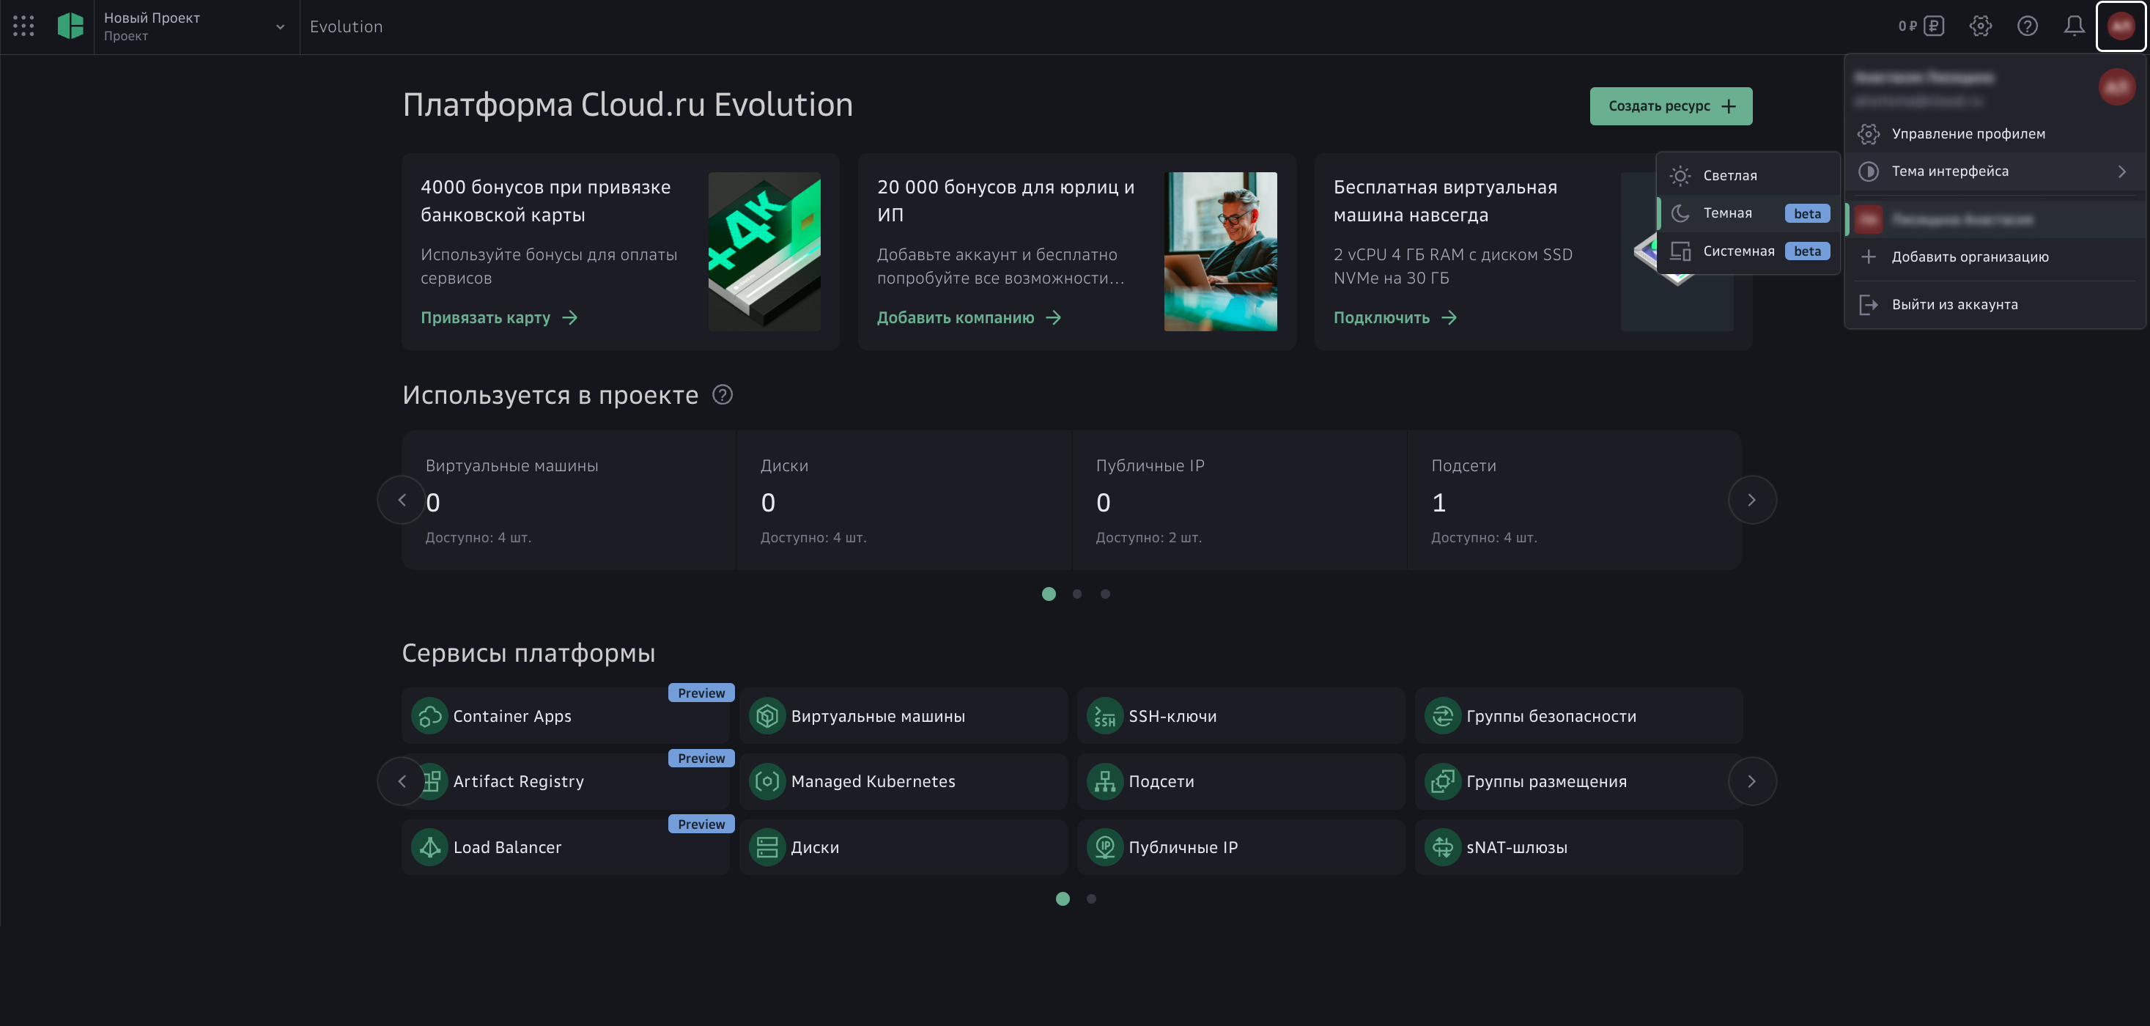The image size is (2150, 1026).
Task: Click help icon next to Используется в проекте
Action: coord(723,395)
